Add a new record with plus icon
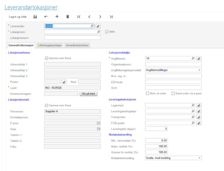The image size is (224, 171). pos(57,17)
